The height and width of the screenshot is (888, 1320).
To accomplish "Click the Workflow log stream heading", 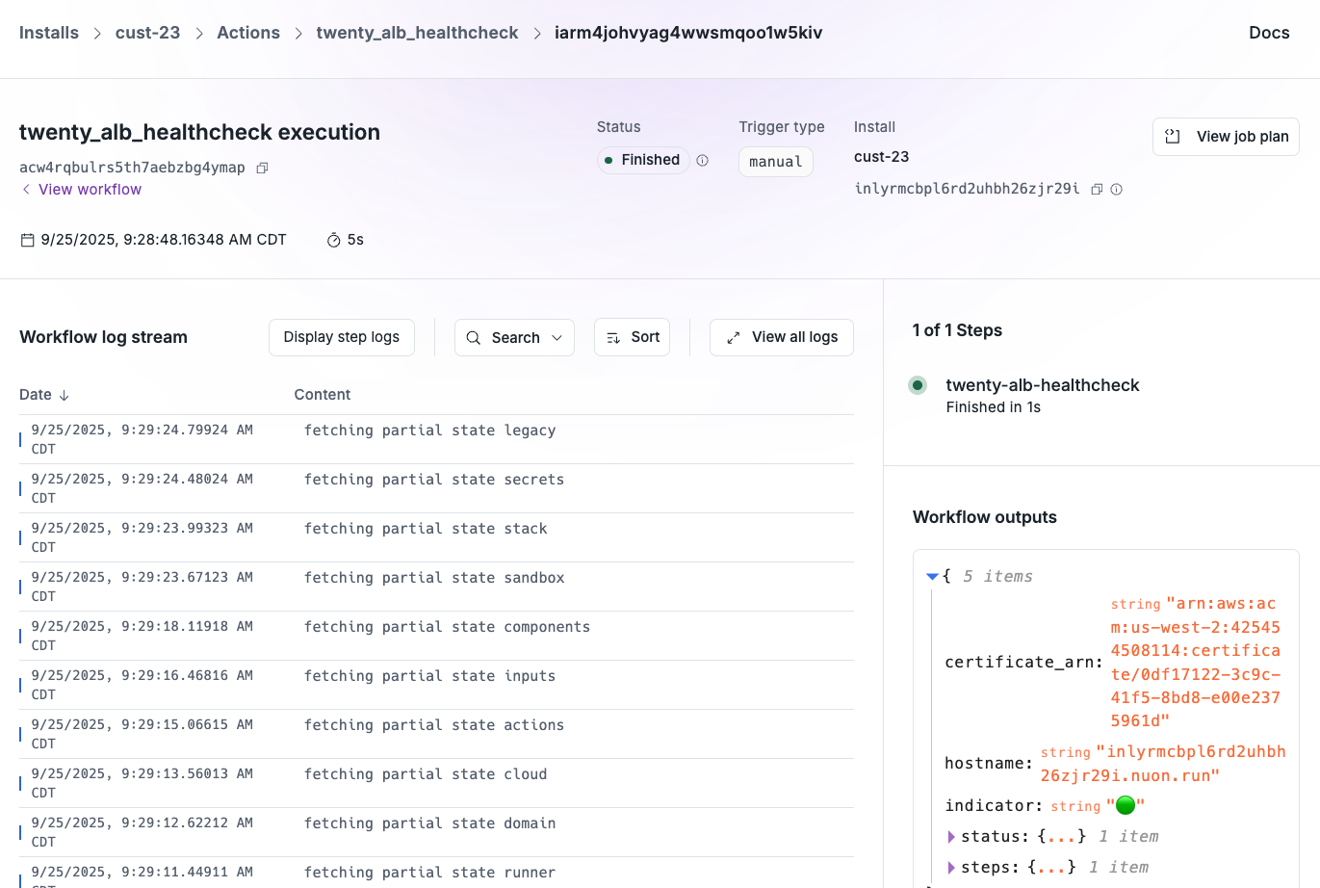I will tap(103, 337).
